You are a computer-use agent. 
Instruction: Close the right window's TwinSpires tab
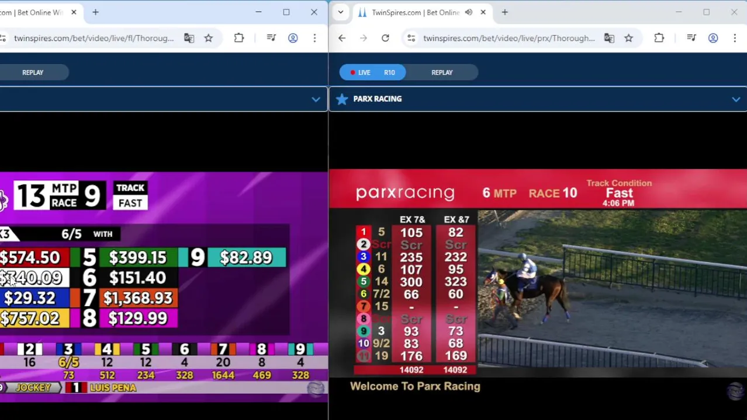(483, 12)
